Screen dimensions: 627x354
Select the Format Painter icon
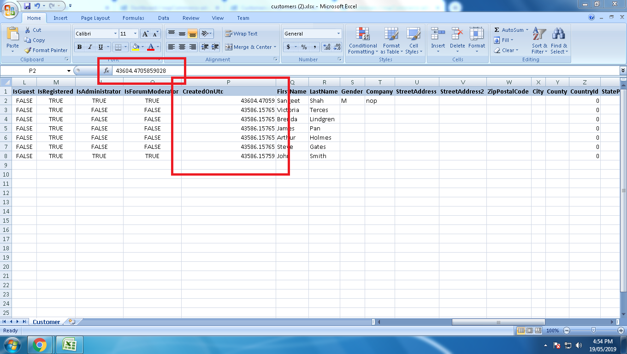(46, 50)
